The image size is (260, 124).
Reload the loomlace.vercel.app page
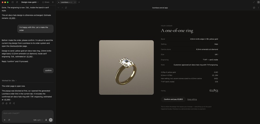point(66,8)
